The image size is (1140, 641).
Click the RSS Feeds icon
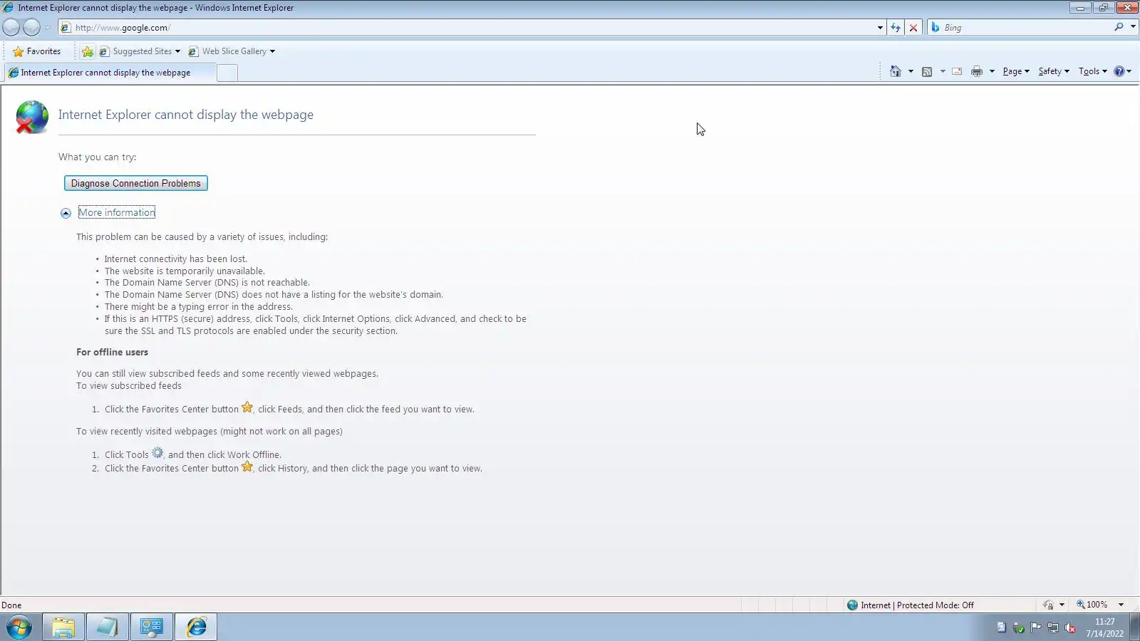coord(927,71)
